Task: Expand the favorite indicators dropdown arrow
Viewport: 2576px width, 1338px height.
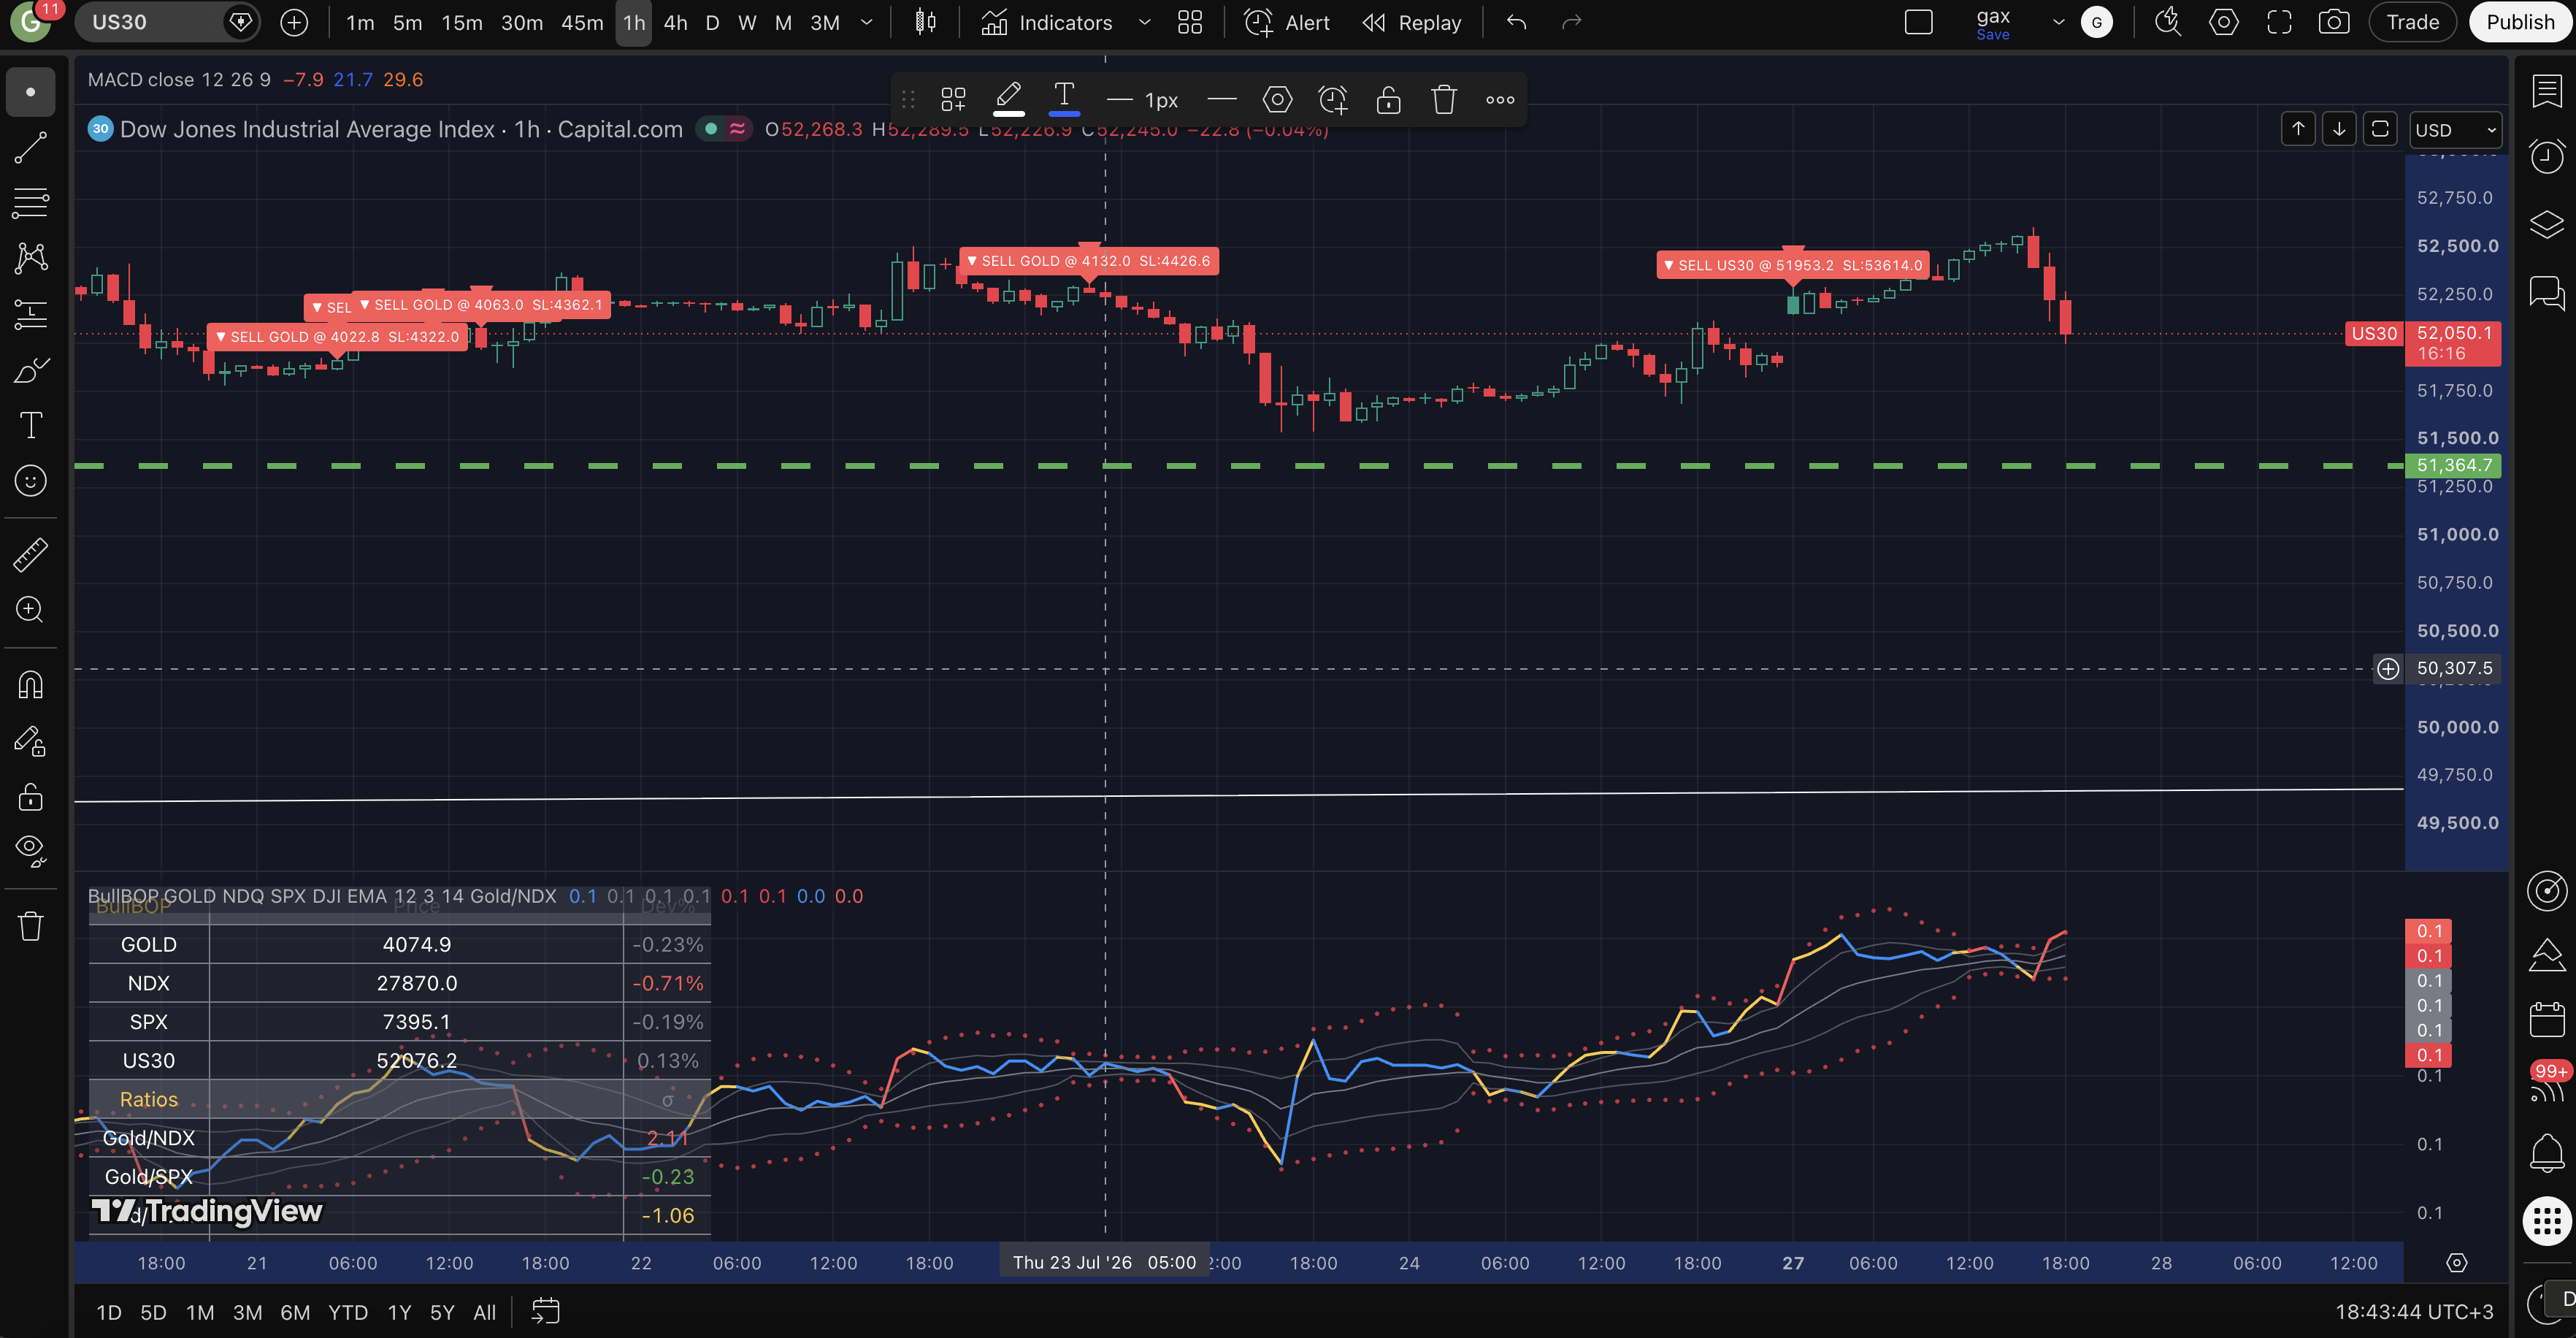Action: tap(1145, 22)
